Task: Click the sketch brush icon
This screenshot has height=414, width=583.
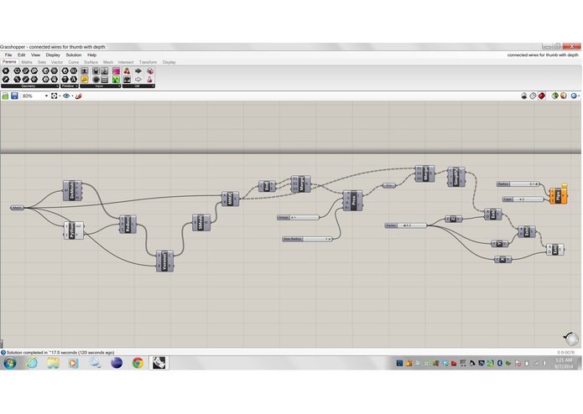Action: [x=79, y=96]
